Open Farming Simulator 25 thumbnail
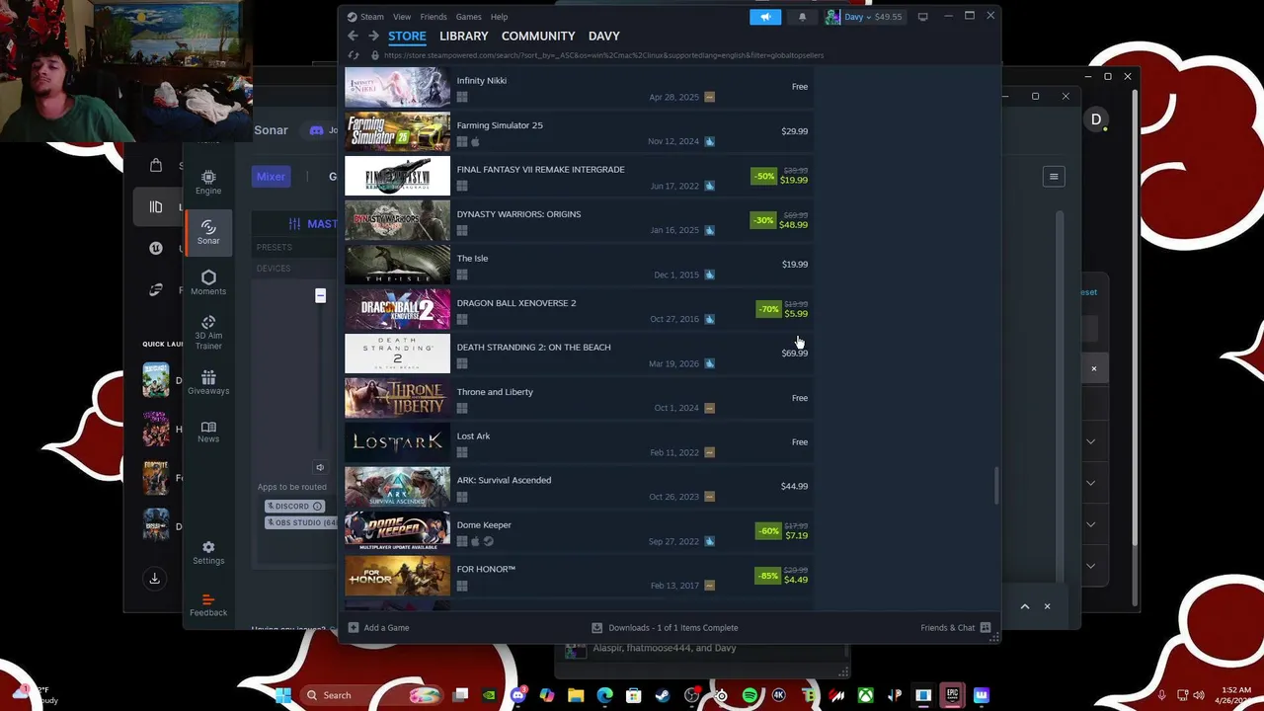 [397, 132]
